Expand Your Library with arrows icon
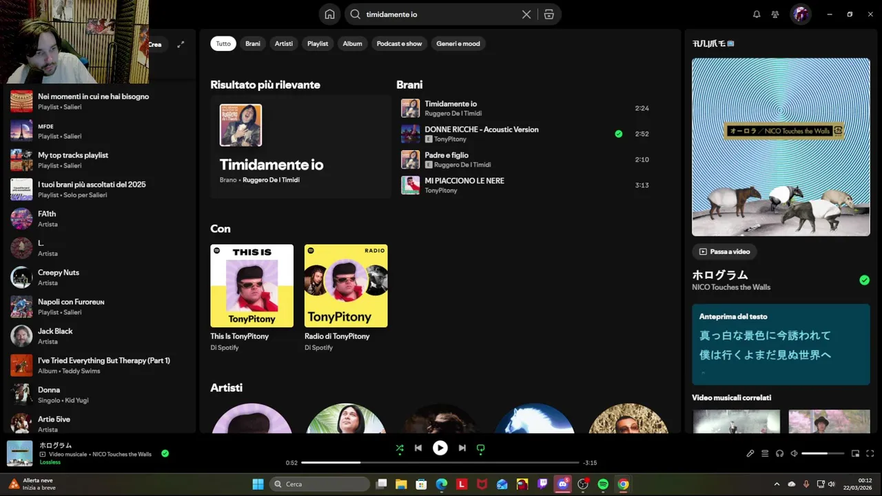 tap(181, 44)
